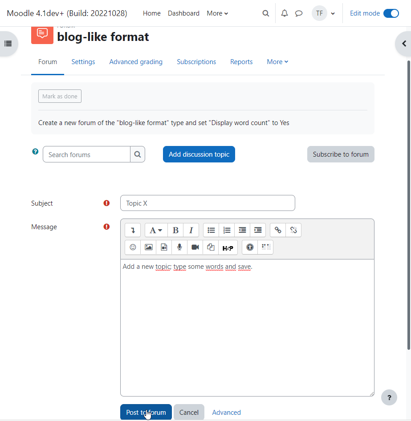Open the Dashboard menu item
This screenshot has height=421, width=411.
[x=183, y=13]
